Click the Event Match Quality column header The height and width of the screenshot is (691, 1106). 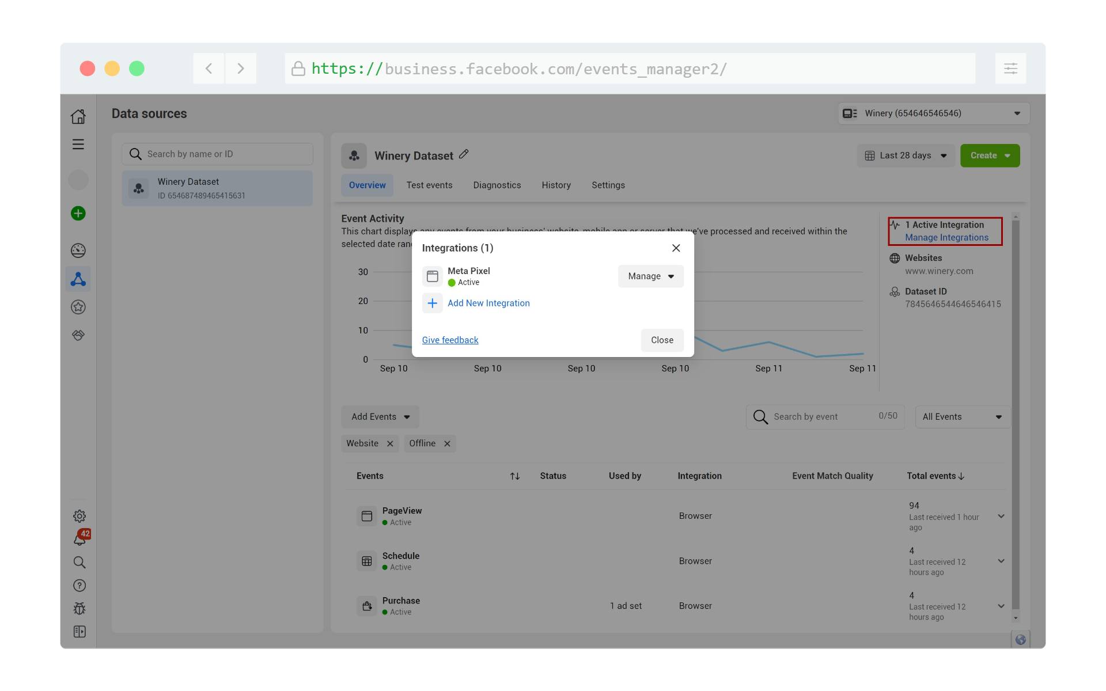[832, 476]
